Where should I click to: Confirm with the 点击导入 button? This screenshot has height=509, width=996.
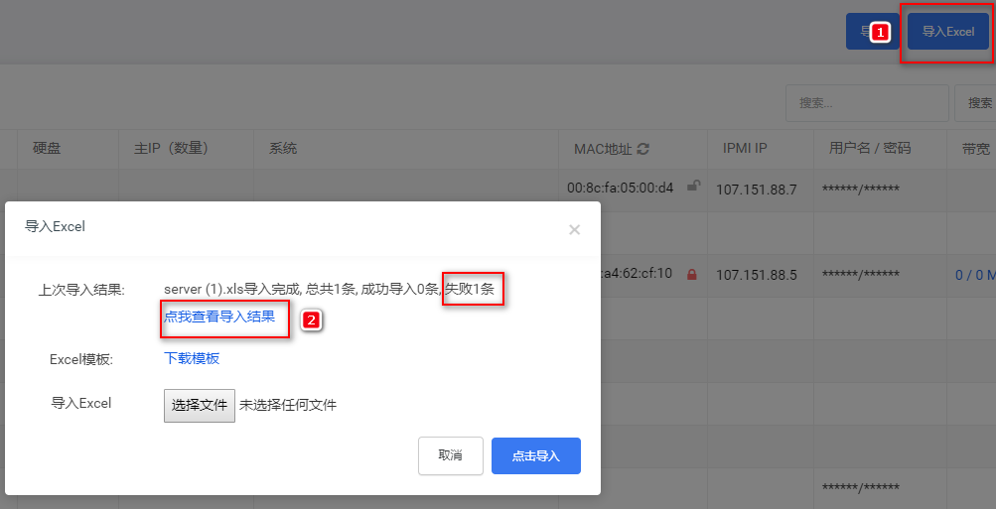(536, 455)
